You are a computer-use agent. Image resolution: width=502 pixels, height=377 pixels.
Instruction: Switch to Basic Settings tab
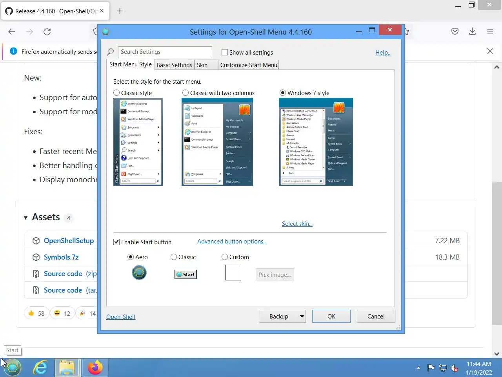(175, 65)
